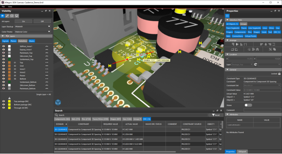Click the Reset filter button
This screenshot has height=154, width=282.
[216, 115]
